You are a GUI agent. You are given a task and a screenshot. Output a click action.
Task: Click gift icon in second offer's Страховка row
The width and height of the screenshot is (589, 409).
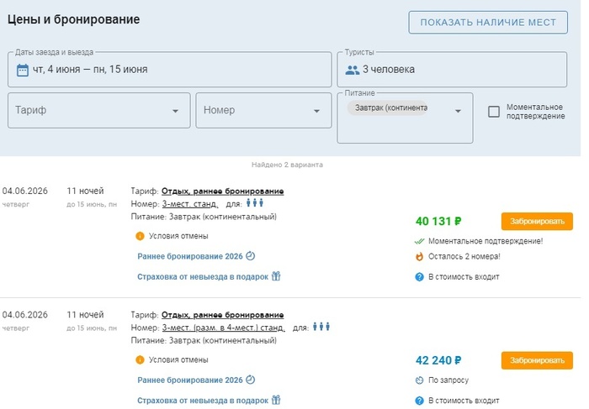[x=275, y=401]
